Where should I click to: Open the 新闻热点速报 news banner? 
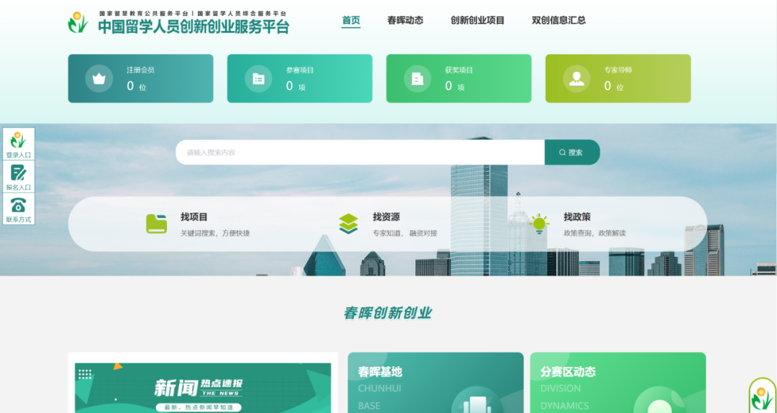pyautogui.click(x=203, y=387)
